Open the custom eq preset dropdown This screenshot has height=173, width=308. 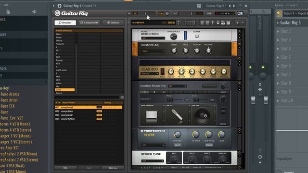pos(154,51)
